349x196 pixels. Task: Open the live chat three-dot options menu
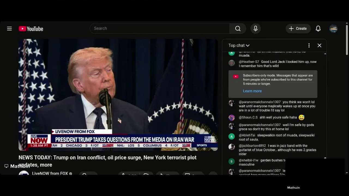[309, 45]
